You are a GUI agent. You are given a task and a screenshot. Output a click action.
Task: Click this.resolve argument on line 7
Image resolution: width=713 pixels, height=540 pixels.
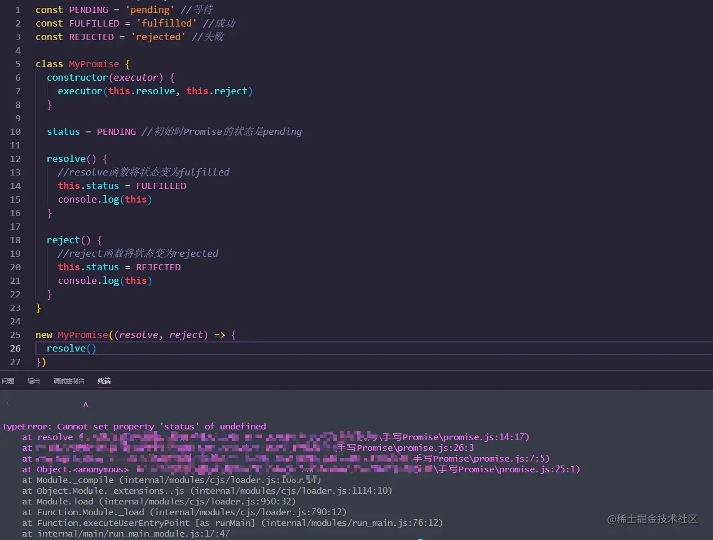point(142,91)
